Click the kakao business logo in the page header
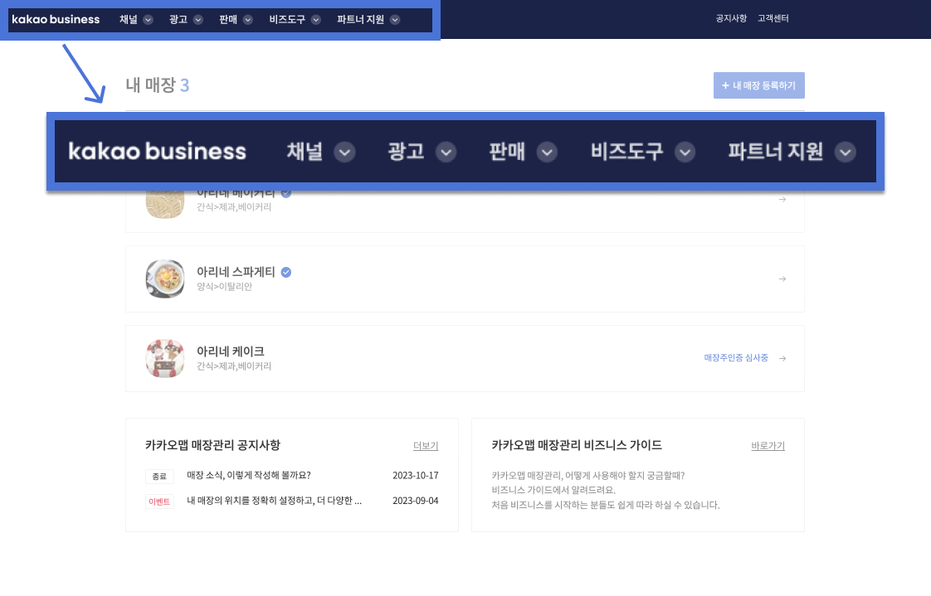 point(56,20)
